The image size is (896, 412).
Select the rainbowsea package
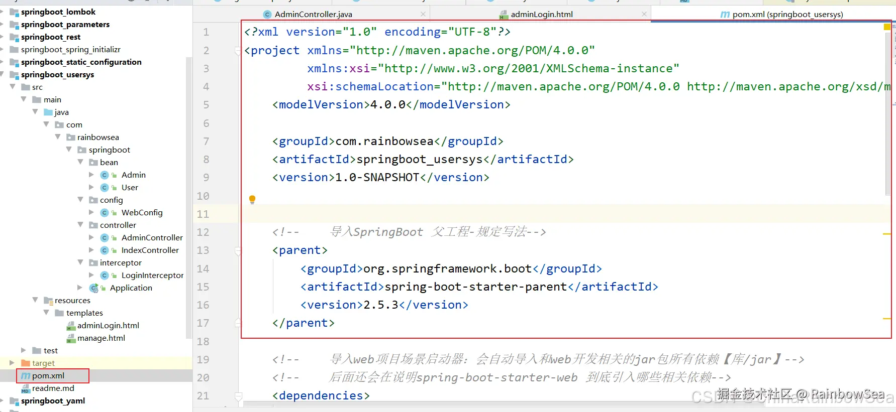pyautogui.click(x=98, y=137)
